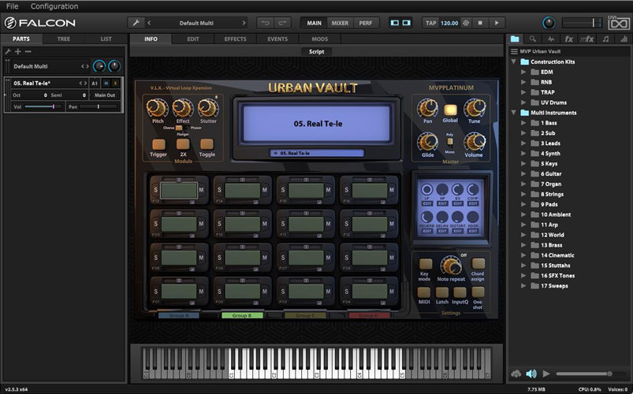Toggle the One shot button in Settings
This screenshot has width=633, height=394.
tap(478, 292)
